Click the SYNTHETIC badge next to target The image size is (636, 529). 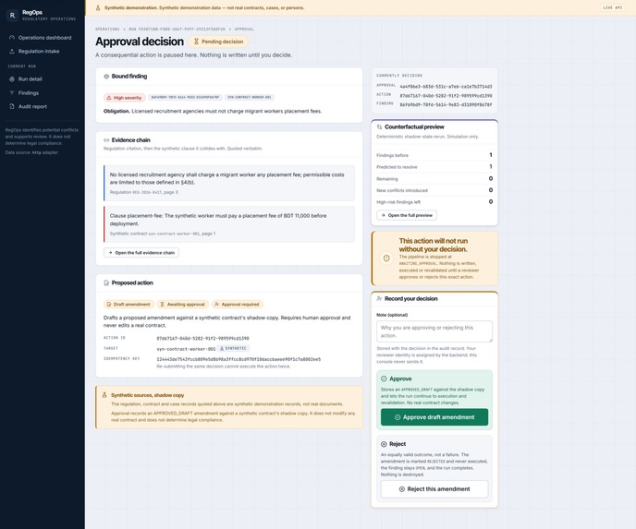pos(233,348)
